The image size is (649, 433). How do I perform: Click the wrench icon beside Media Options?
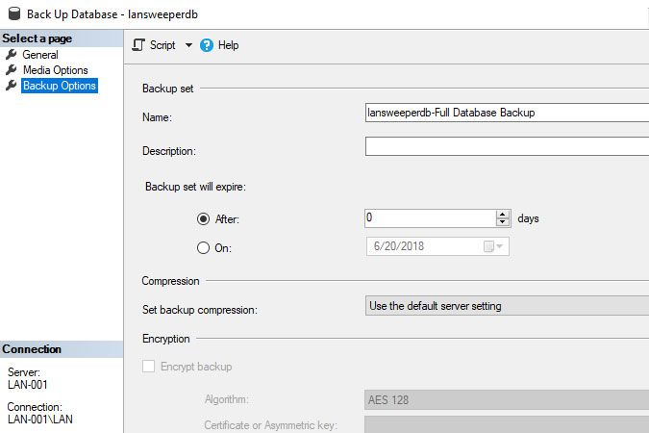pos(12,70)
